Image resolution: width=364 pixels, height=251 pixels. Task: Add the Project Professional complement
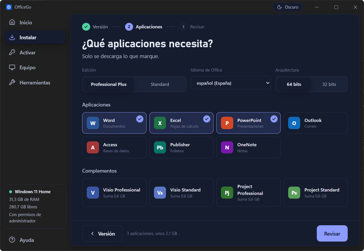248,193
